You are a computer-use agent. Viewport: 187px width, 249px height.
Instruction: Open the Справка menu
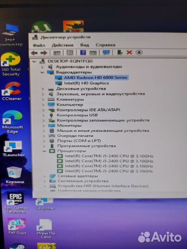click(x=105, y=45)
